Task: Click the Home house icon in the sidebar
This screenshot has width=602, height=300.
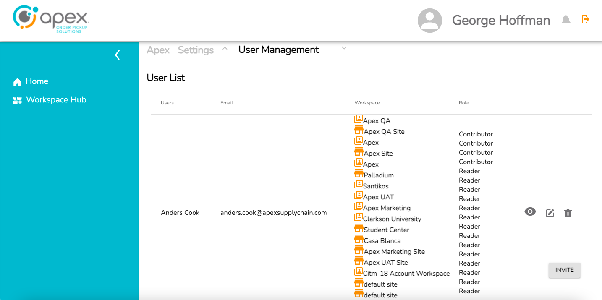Action: pos(17,82)
